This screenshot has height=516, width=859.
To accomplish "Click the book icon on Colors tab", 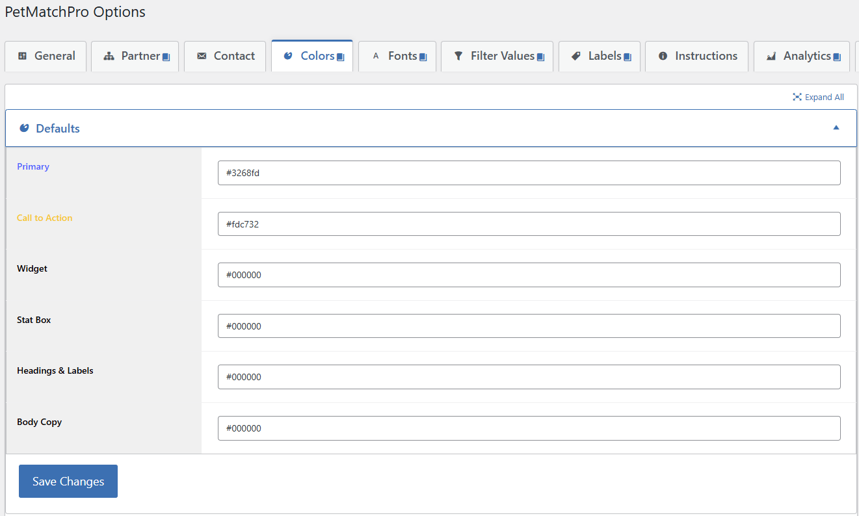I will point(341,57).
